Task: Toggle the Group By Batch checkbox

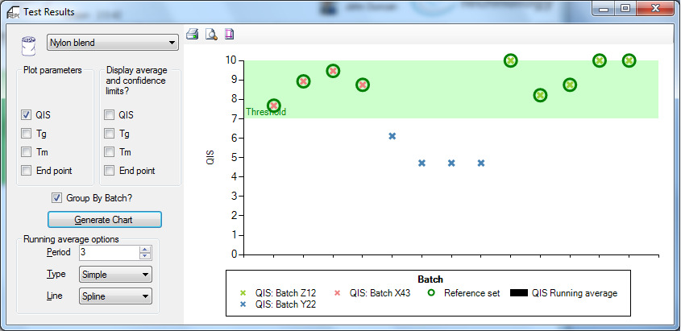Action: coord(56,197)
